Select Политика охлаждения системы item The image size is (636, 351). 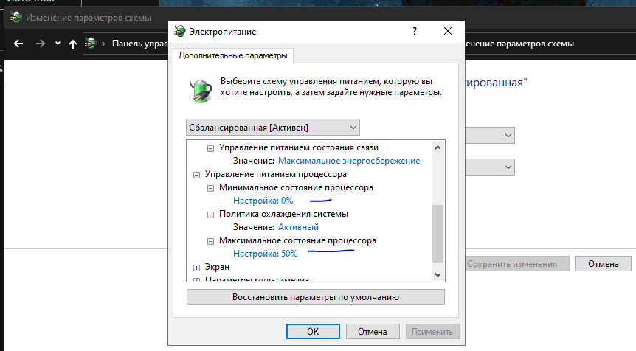coord(283,214)
